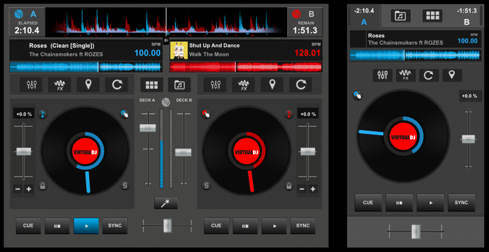Click the active play button on Deck A

pyautogui.click(x=86, y=226)
